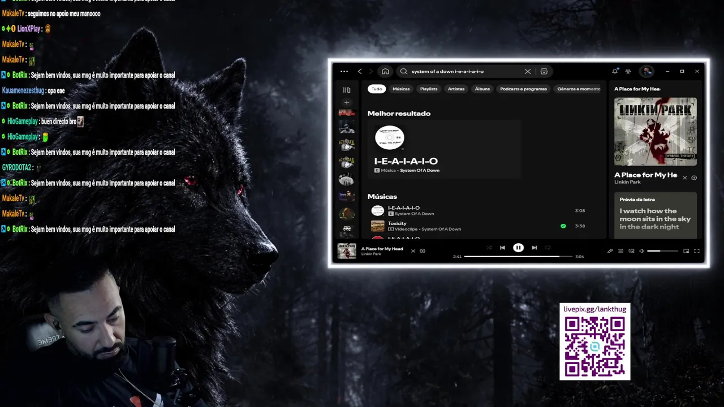Open Spotify's three-dot main menu

[x=344, y=71]
